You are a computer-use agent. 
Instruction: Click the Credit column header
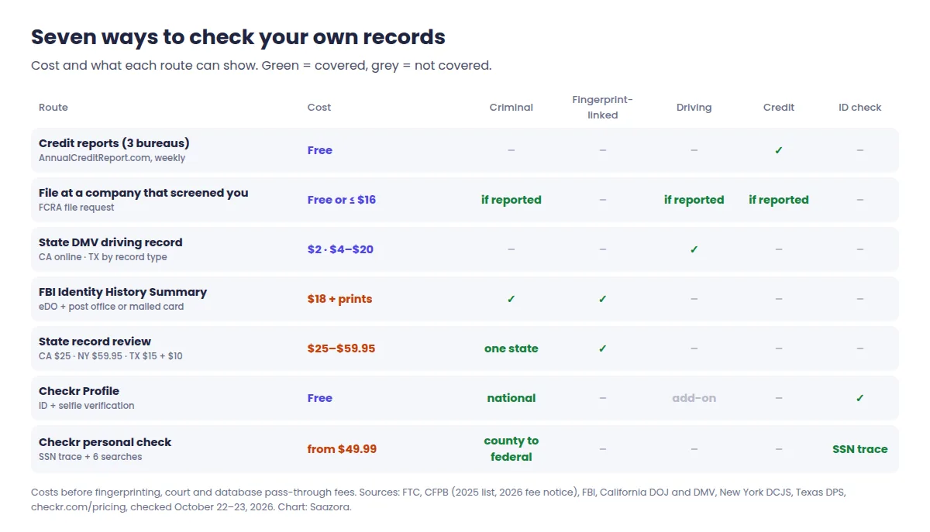click(x=779, y=108)
